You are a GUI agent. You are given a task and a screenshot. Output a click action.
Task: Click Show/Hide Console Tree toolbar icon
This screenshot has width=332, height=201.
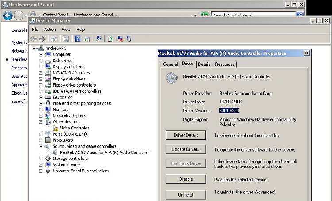tap(54, 39)
